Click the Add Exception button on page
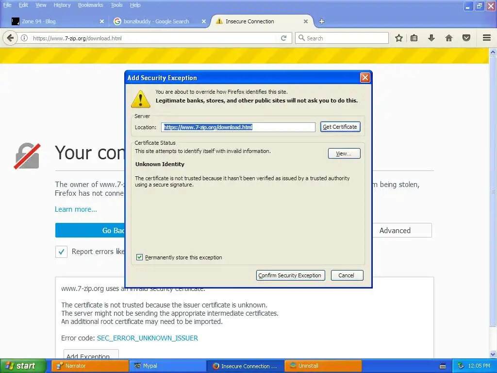 (x=91, y=355)
